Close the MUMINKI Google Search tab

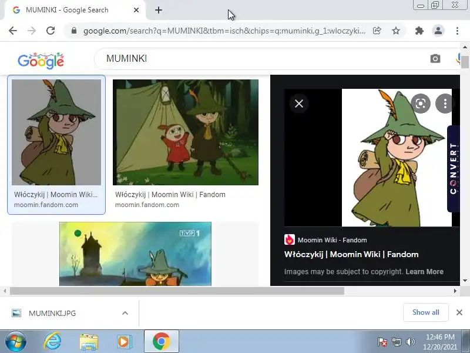coord(136,10)
